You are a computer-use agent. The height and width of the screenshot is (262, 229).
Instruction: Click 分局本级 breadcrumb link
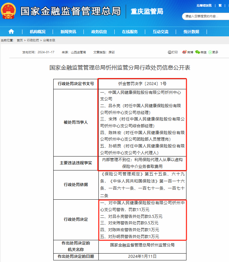tap(49, 40)
